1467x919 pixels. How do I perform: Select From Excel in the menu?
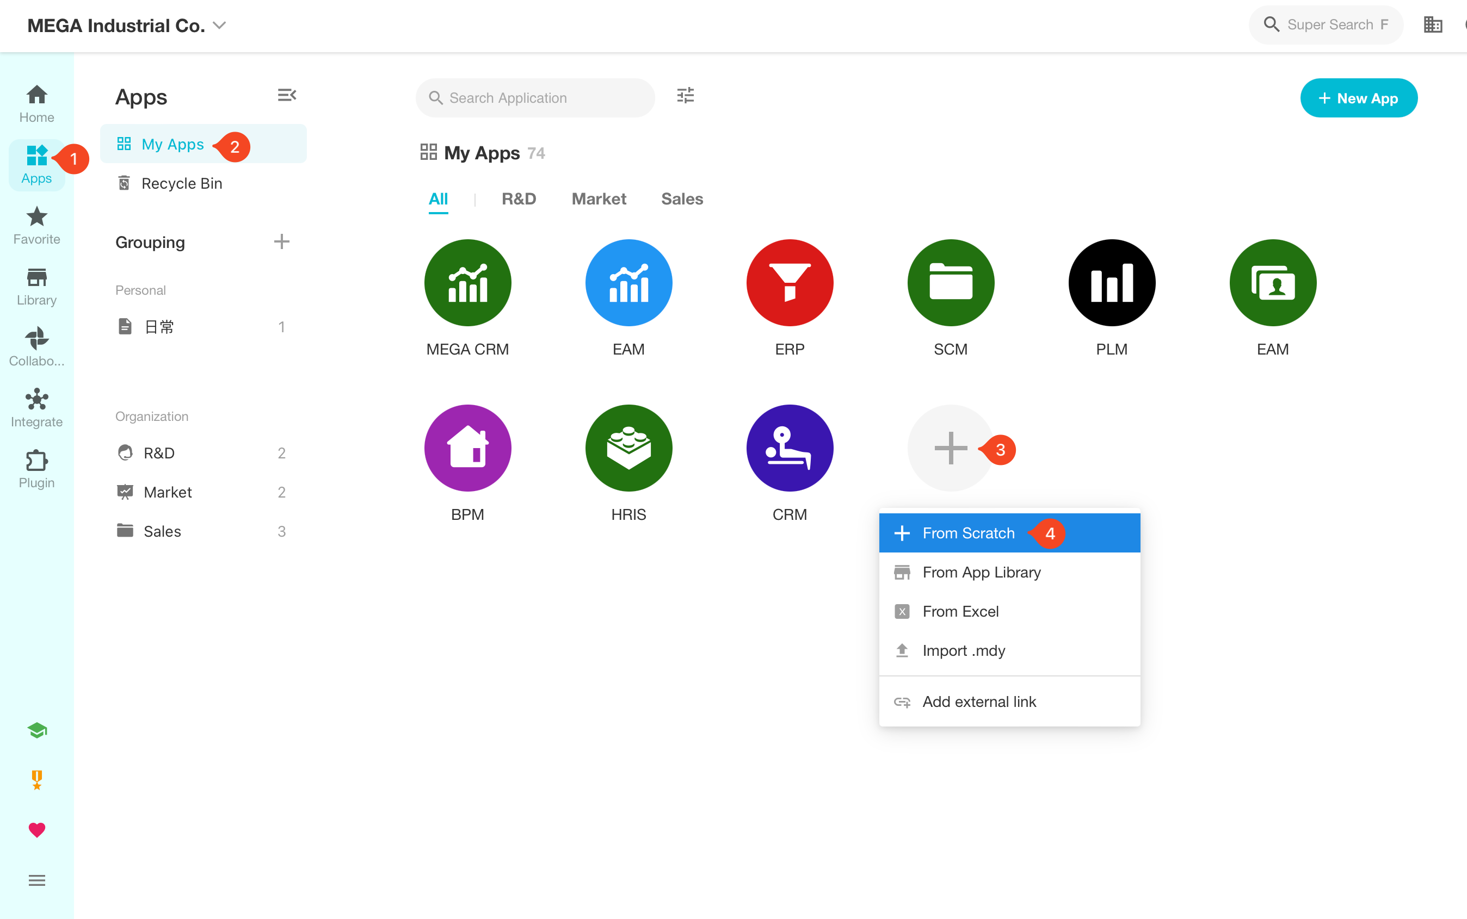pos(960,611)
